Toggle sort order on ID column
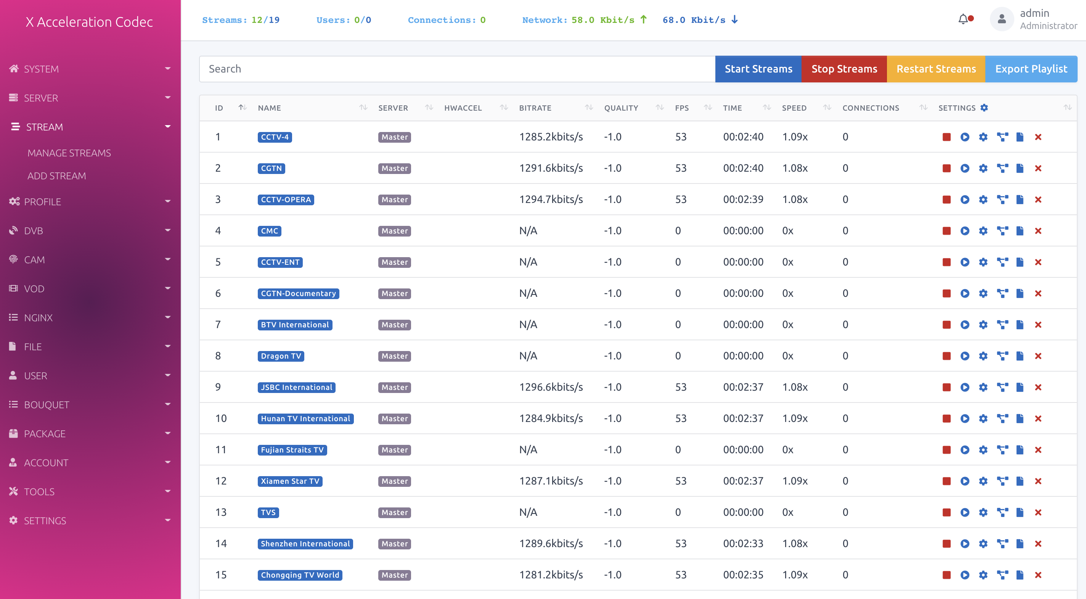 click(x=243, y=108)
